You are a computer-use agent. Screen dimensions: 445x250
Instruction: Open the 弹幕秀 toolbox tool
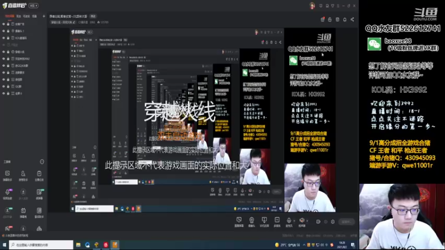pyautogui.click(x=23, y=213)
